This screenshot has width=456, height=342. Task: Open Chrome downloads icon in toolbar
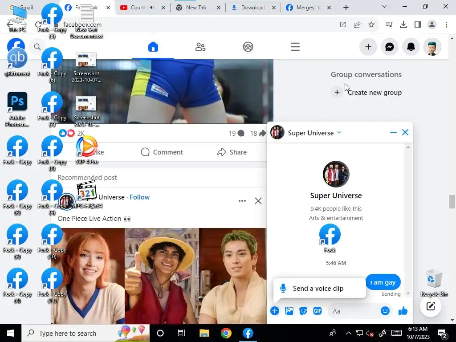[x=403, y=25]
